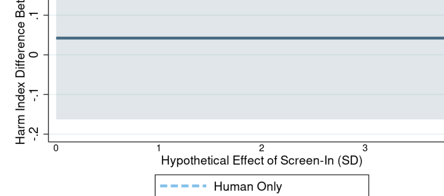Click the dashed blue Human Only legend swatch
Viewport: 444px width, 196px height.
tap(183, 186)
